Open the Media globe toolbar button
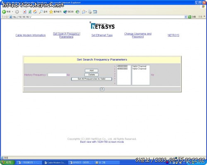 (x=68, y=12)
